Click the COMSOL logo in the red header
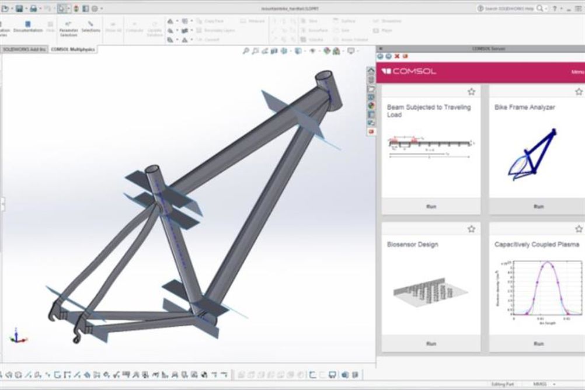Viewport: 585px width, 390px height. (x=409, y=71)
